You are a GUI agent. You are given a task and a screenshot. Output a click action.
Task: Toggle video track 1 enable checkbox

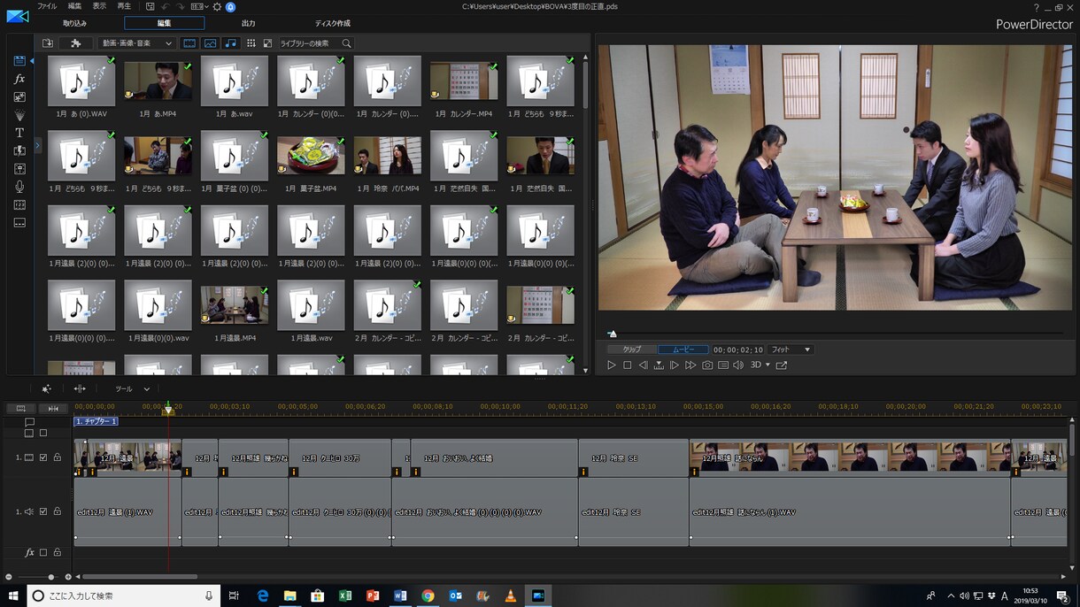[43, 457]
